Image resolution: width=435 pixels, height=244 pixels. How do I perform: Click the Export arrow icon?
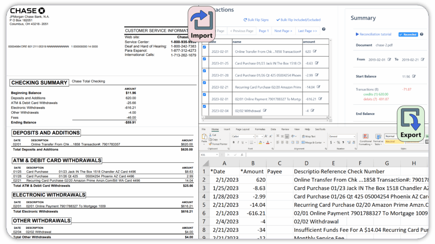(x=411, y=120)
